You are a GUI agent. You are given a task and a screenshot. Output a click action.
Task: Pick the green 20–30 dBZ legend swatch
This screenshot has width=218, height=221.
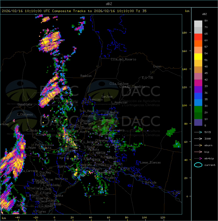point(198,109)
